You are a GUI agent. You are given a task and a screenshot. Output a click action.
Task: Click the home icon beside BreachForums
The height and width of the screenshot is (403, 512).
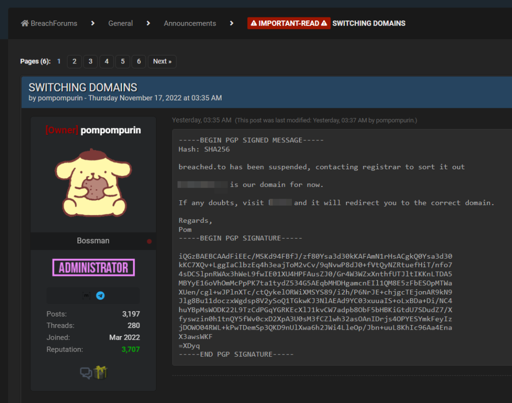pyautogui.click(x=24, y=23)
